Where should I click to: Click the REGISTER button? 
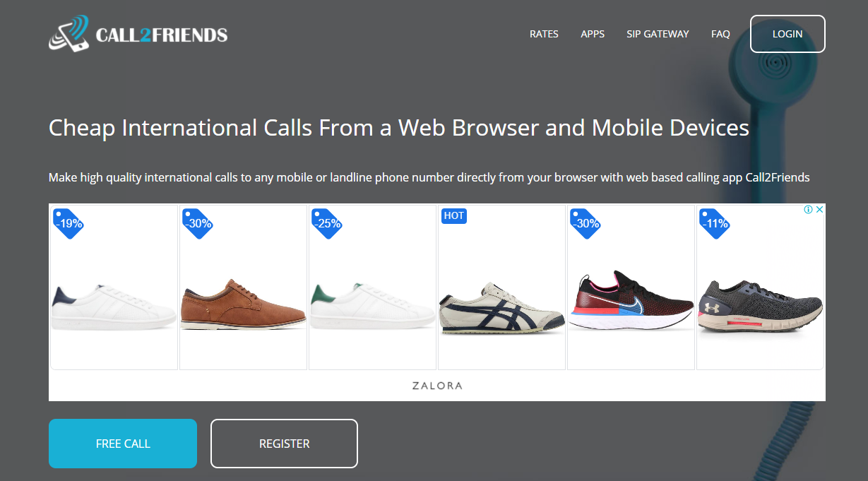tap(284, 444)
